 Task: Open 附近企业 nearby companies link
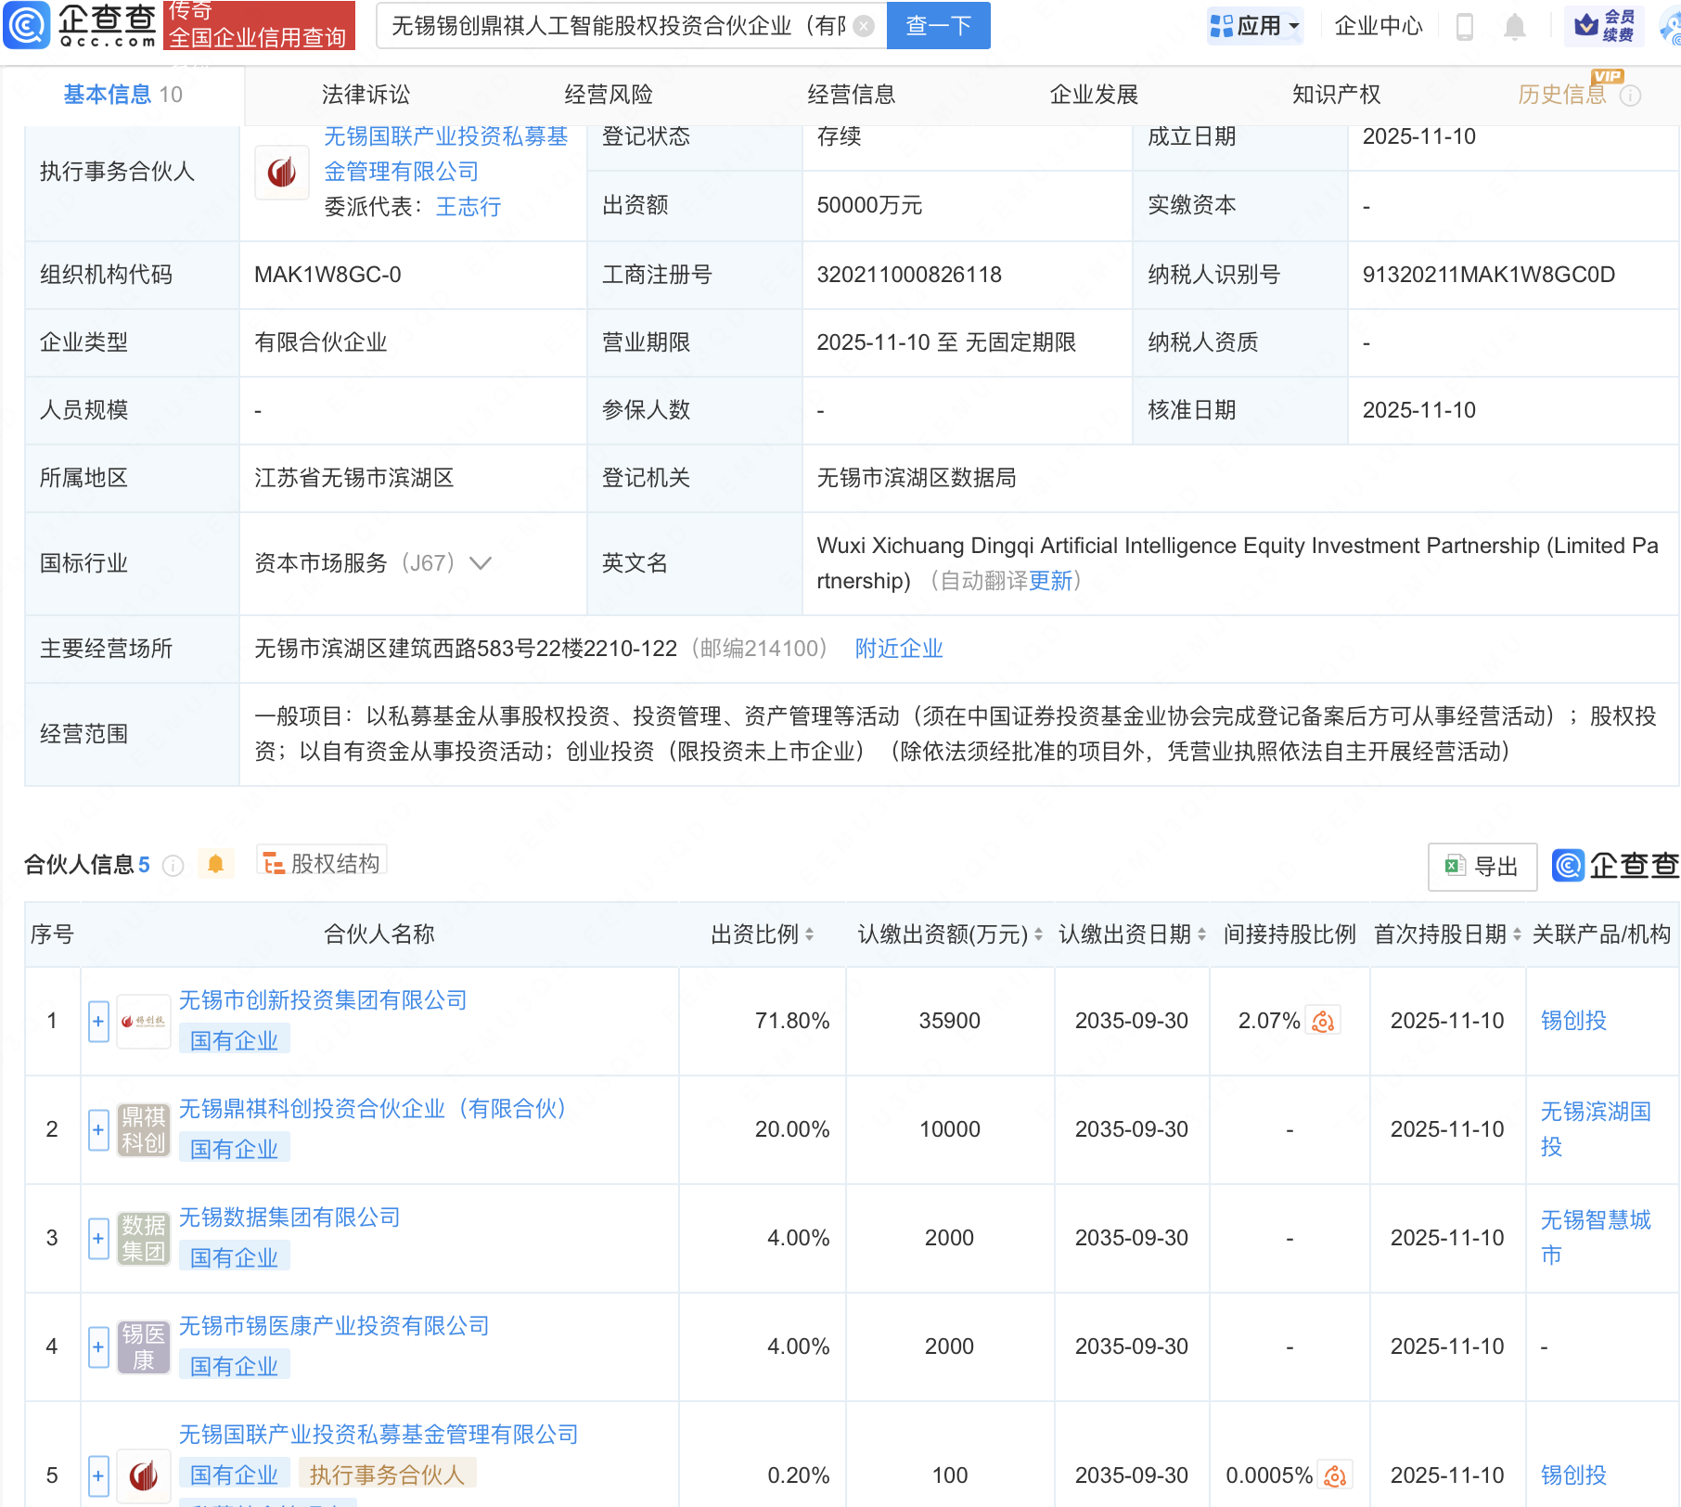(898, 649)
